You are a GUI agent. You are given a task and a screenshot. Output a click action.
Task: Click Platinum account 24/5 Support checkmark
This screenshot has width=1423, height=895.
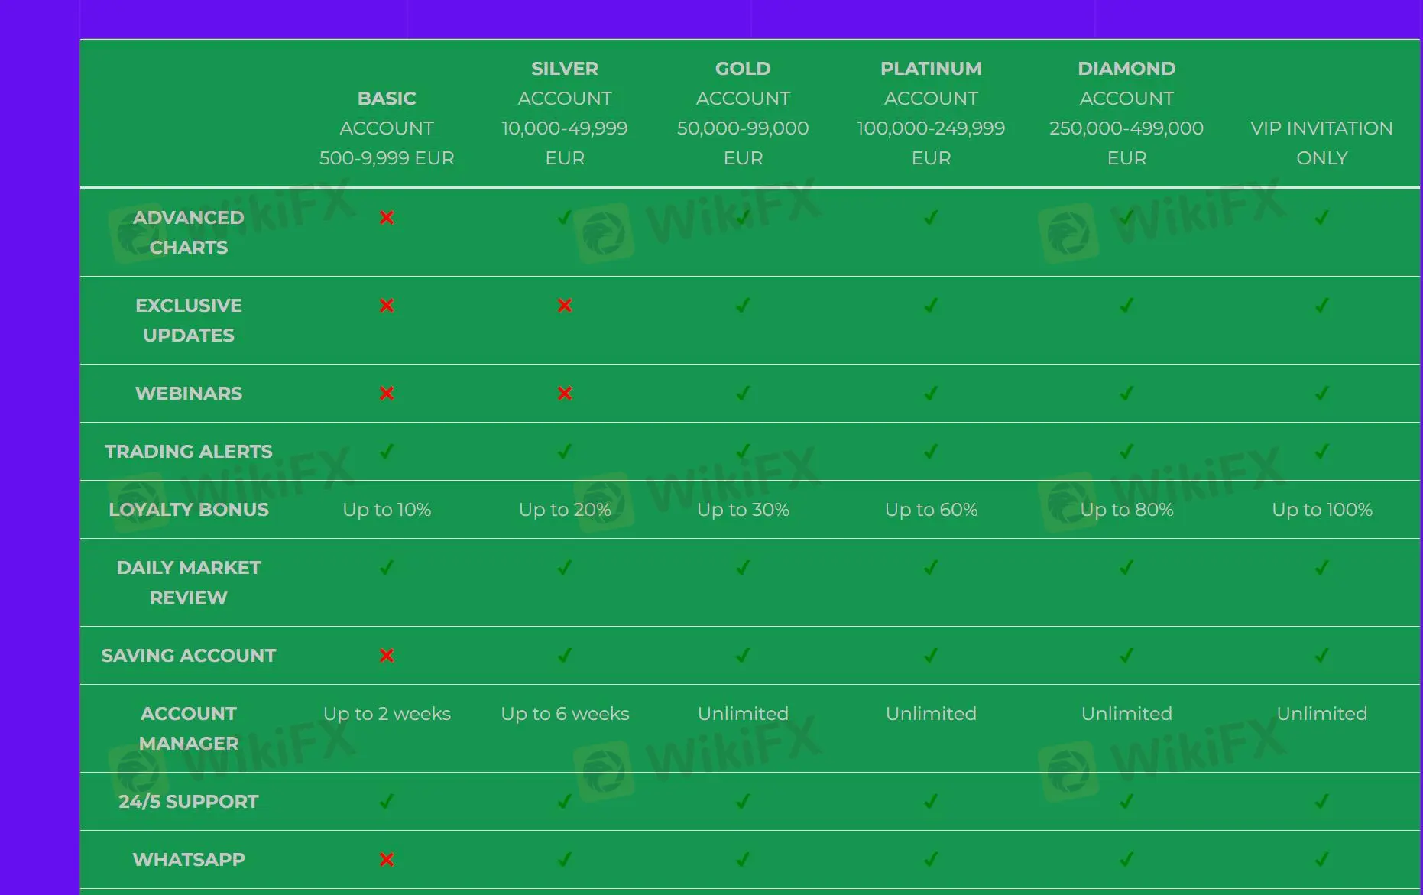[931, 802]
